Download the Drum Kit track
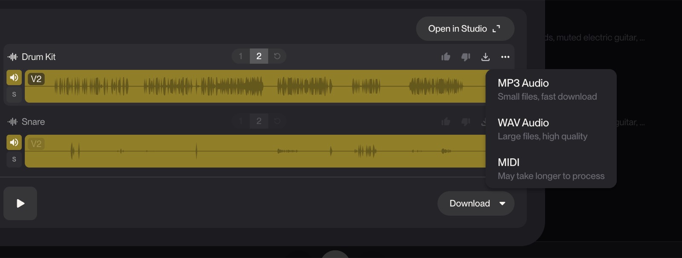The width and height of the screenshot is (682, 258). coord(485,57)
